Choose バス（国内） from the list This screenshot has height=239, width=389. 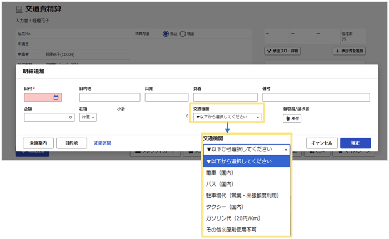coord(246,184)
